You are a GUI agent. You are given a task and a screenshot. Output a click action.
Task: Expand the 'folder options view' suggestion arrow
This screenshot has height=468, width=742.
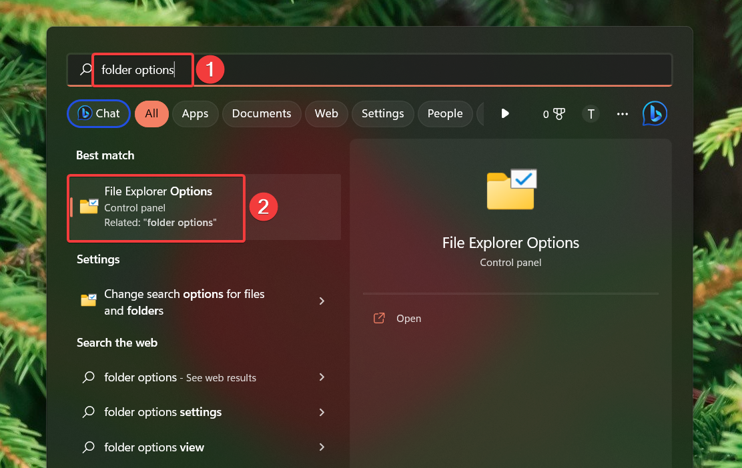tap(322, 447)
